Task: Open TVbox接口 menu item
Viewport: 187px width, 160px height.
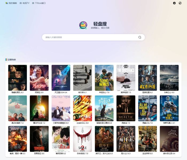Action: pyautogui.click(x=39, y=3)
